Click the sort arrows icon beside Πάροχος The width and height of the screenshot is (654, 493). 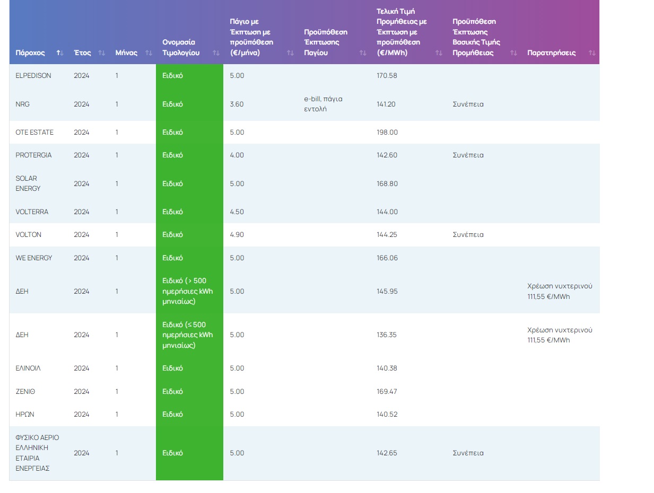point(60,53)
